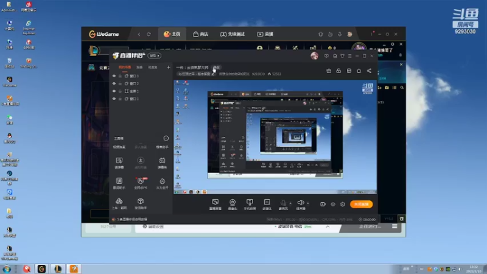Toggle the preview eye icon in bottom toolbar

point(332,204)
